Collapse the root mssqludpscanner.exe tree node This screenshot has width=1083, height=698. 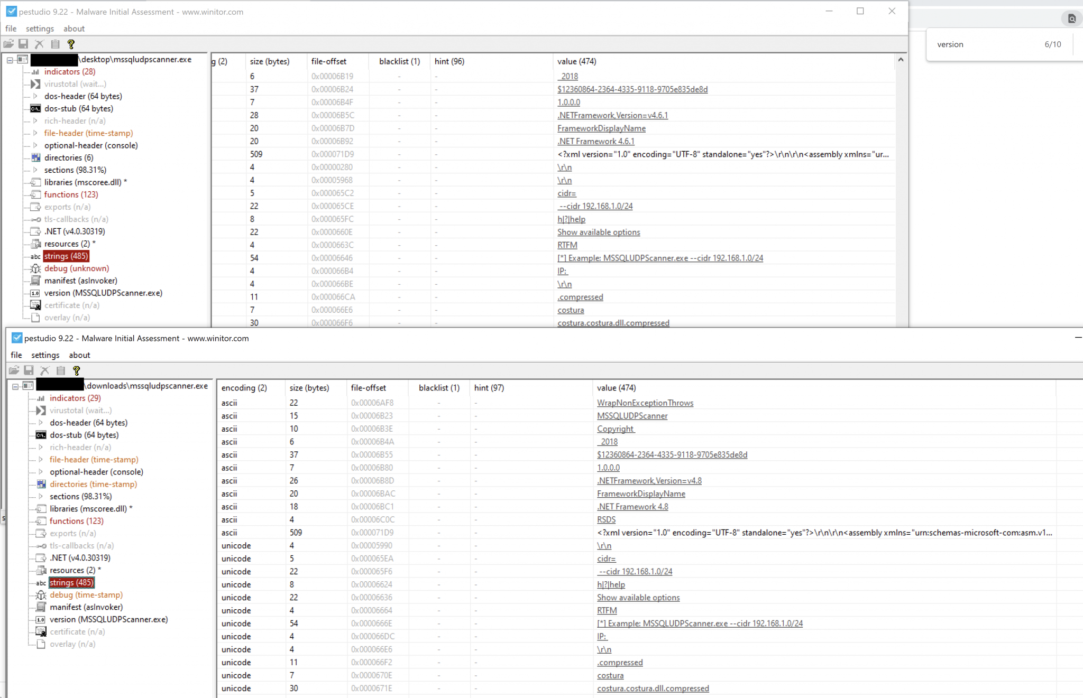[x=10, y=59]
